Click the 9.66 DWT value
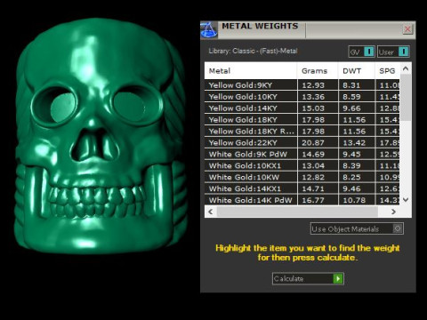Viewport: 427px width, 320px height. click(351, 108)
